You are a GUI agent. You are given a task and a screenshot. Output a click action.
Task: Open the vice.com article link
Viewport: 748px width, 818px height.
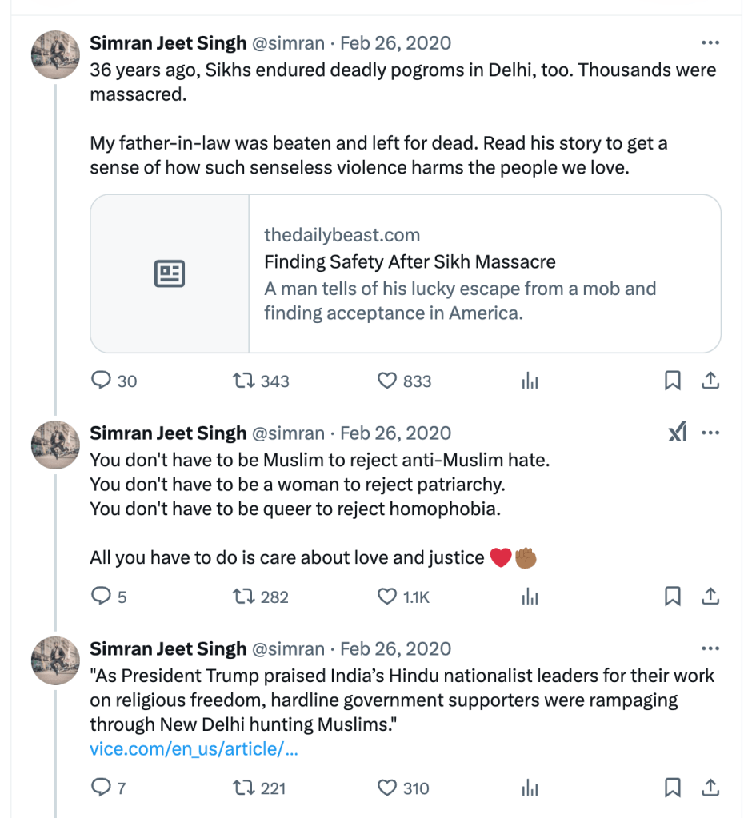tap(194, 749)
